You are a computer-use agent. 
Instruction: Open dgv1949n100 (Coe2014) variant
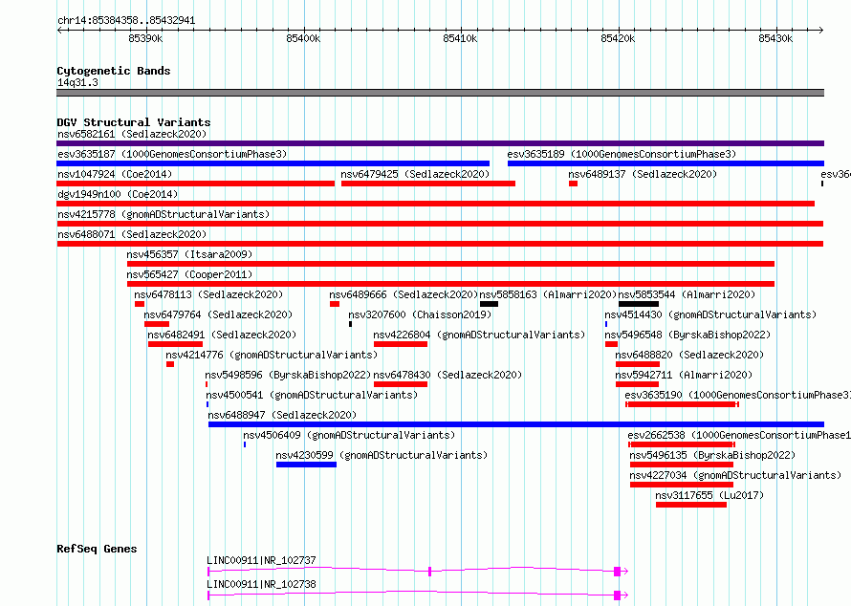coord(435,204)
